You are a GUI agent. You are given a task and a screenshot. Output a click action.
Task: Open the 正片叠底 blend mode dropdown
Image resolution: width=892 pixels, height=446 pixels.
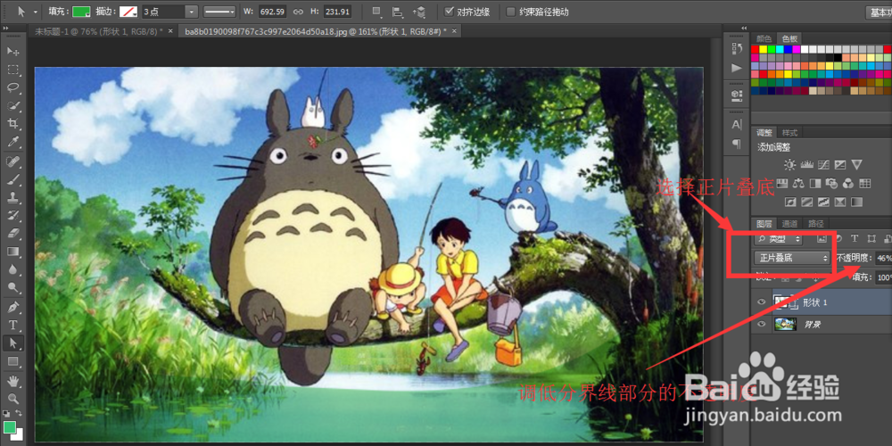(x=791, y=258)
